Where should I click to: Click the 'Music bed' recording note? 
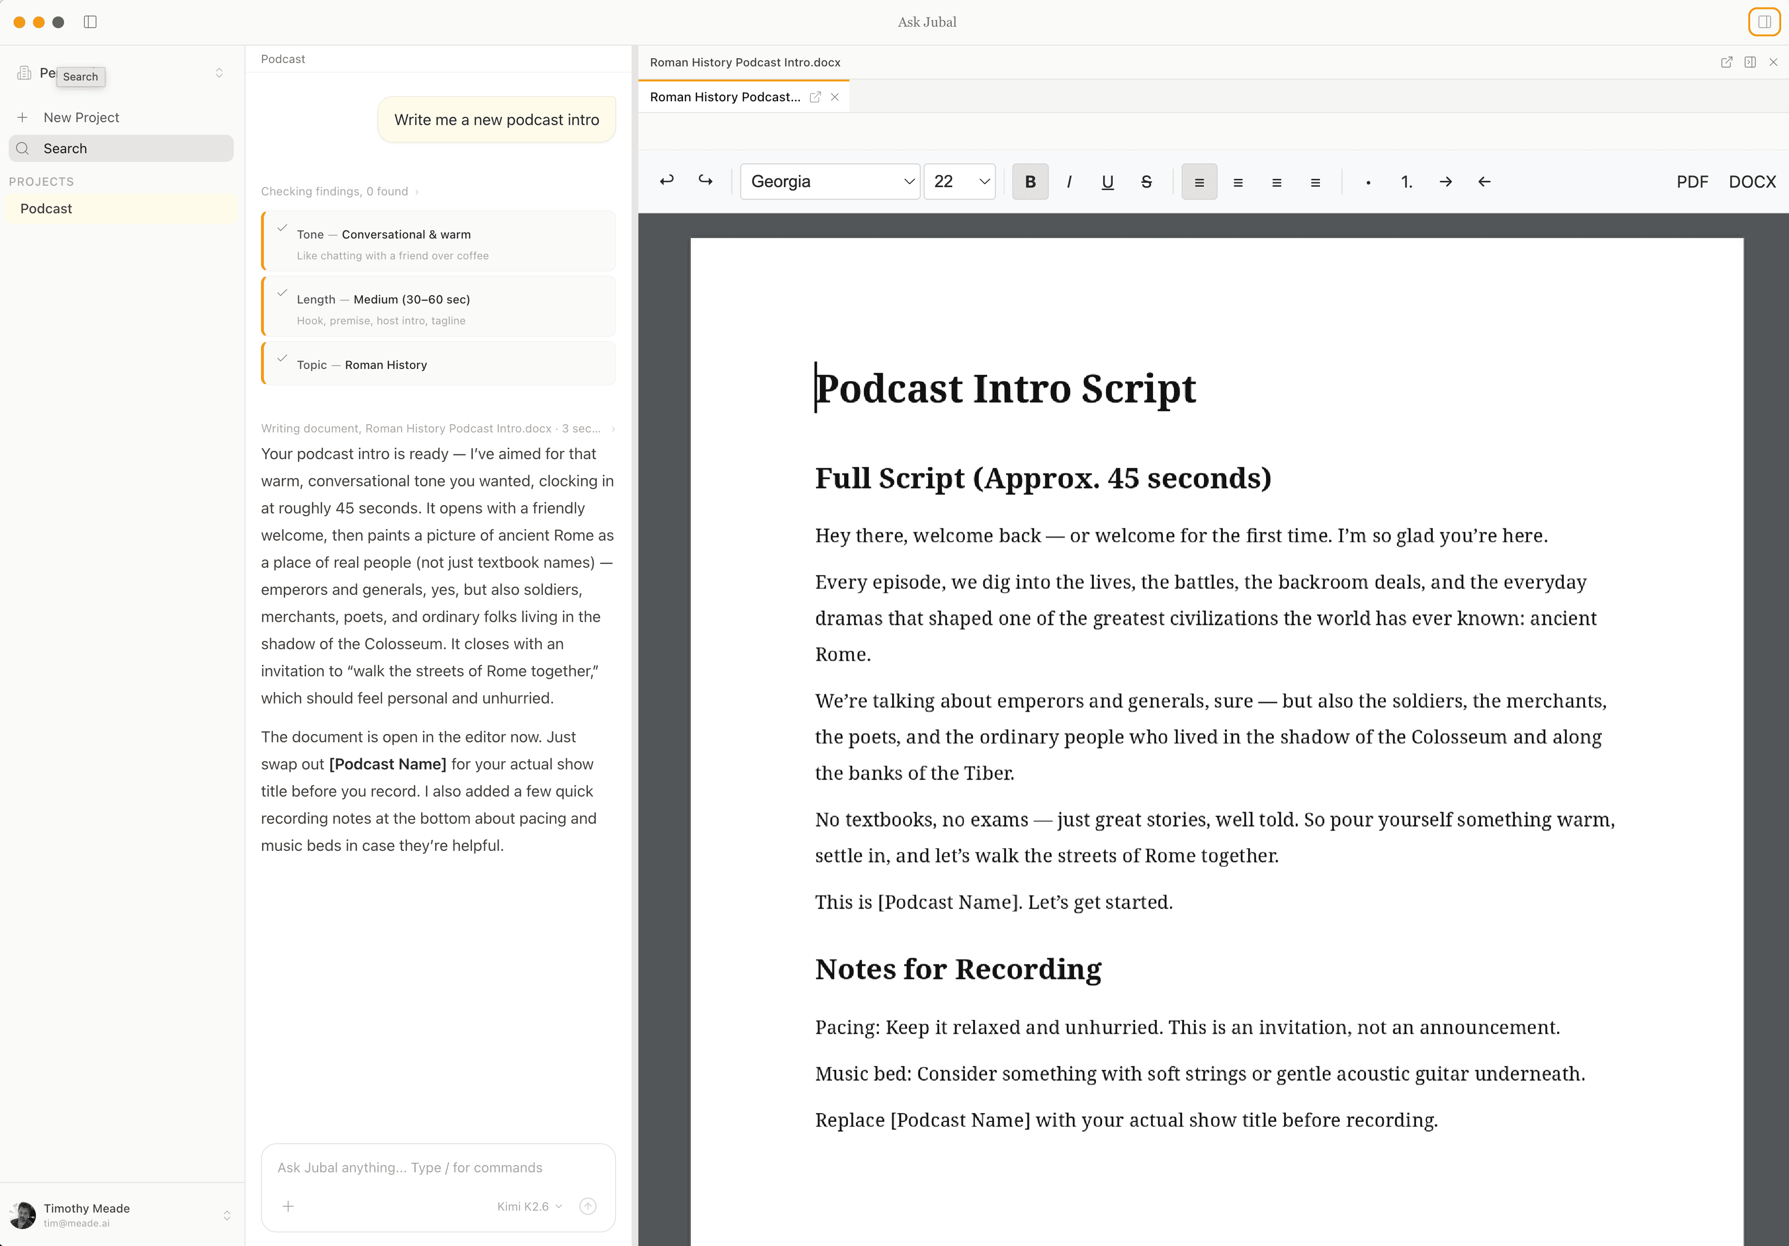[1200, 1074]
